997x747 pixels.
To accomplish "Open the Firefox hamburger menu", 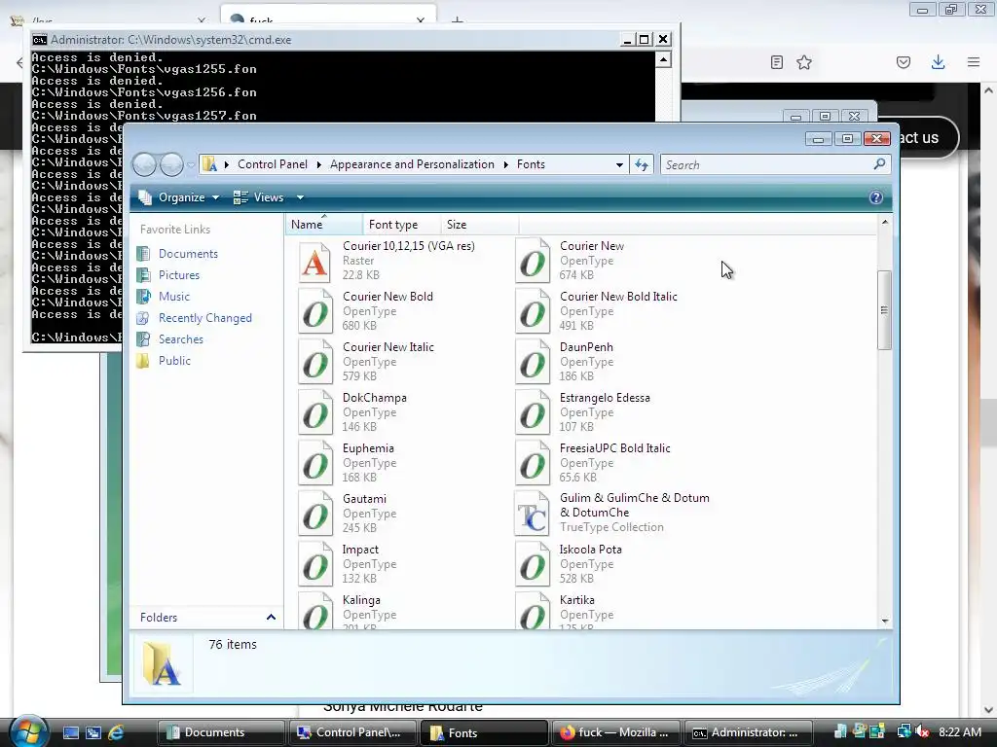I will (x=974, y=62).
